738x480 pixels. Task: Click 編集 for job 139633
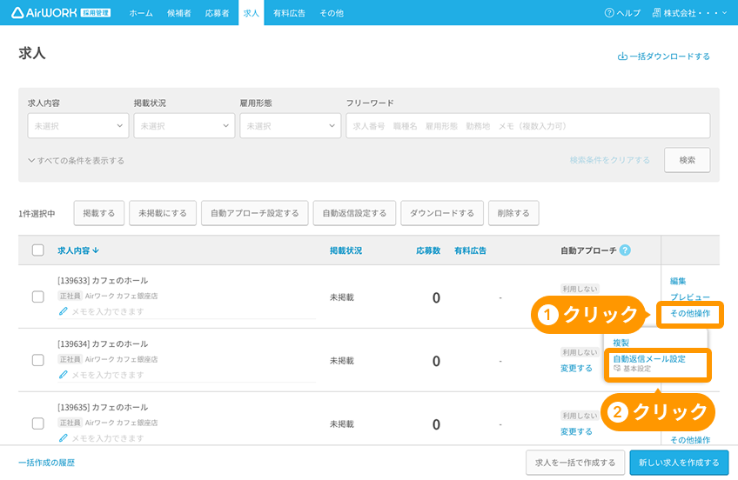pos(678,281)
